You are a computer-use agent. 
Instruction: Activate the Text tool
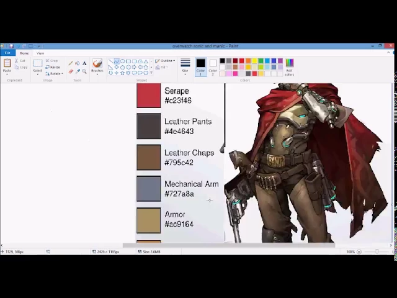click(x=84, y=63)
